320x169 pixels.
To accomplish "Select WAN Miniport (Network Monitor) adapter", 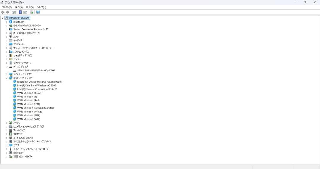I will coord(36,108).
